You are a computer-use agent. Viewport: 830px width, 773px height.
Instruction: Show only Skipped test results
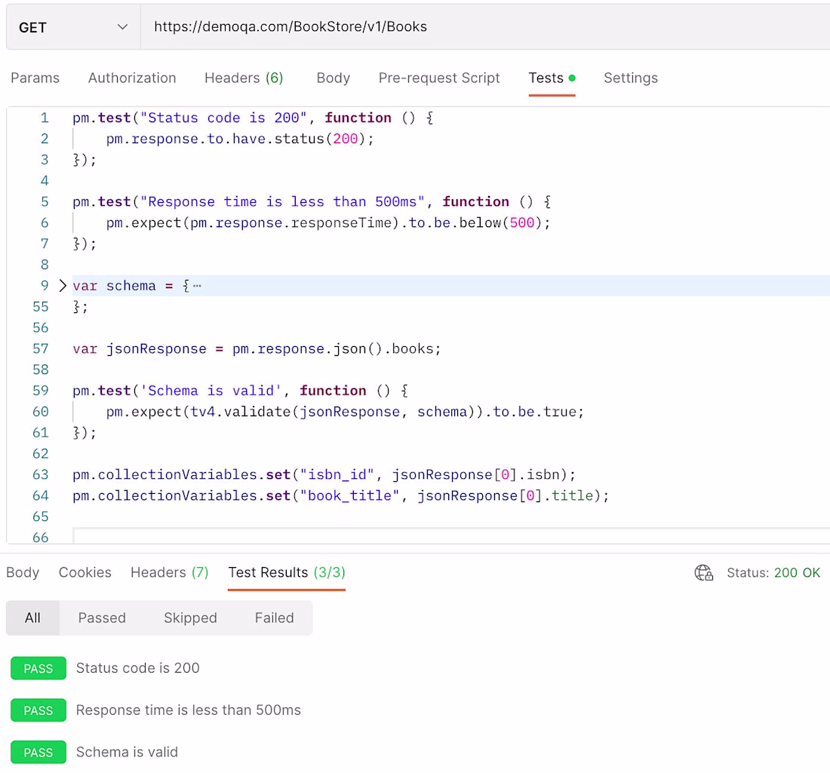(x=190, y=618)
